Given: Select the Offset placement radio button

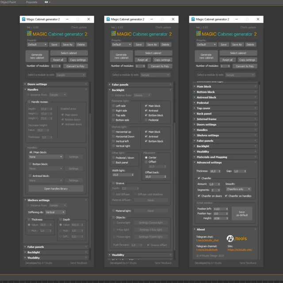Looking at the screenshot, I should point(146,162).
